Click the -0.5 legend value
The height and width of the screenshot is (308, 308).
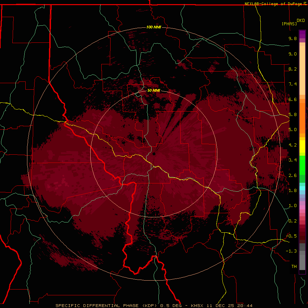click(291, 236)
